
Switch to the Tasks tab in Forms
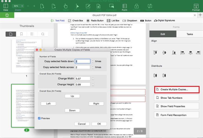[190, 34]
